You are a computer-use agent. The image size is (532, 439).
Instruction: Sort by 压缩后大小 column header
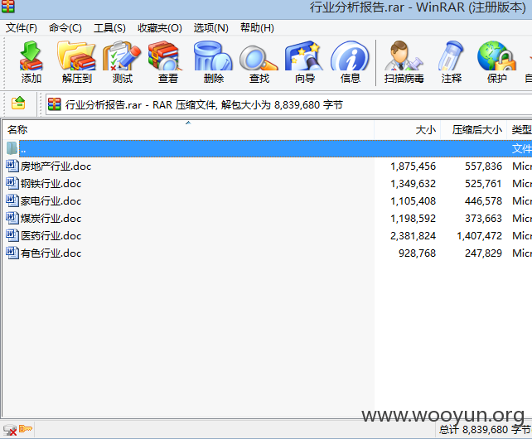(x=474, y=129)
